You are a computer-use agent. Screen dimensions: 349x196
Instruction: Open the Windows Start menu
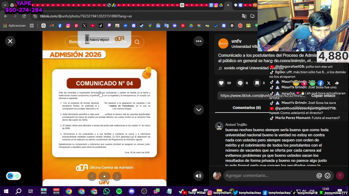(6, 192)
